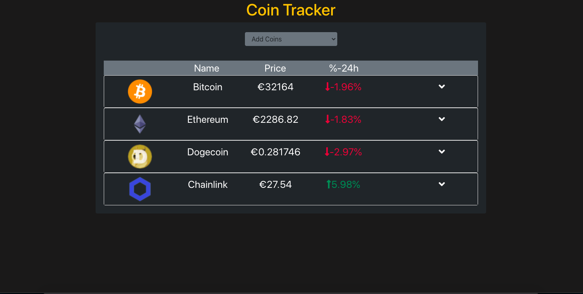Click Bitcoin's price €32164
This screenshot has width=583, height=294.
275,87
